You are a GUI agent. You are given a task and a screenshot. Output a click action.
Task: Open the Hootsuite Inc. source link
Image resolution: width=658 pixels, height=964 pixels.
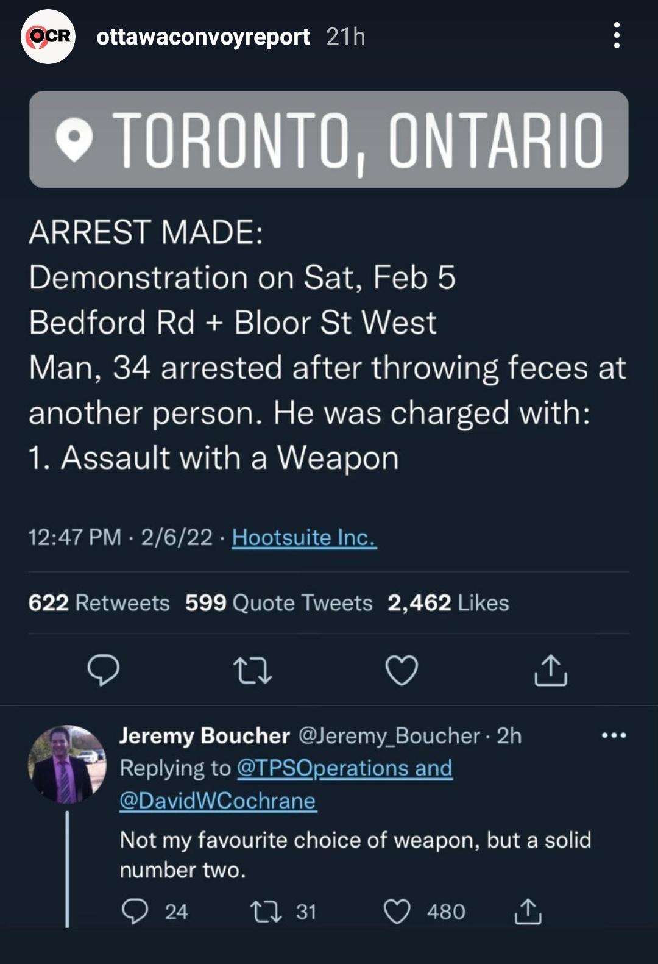[304, 537]
